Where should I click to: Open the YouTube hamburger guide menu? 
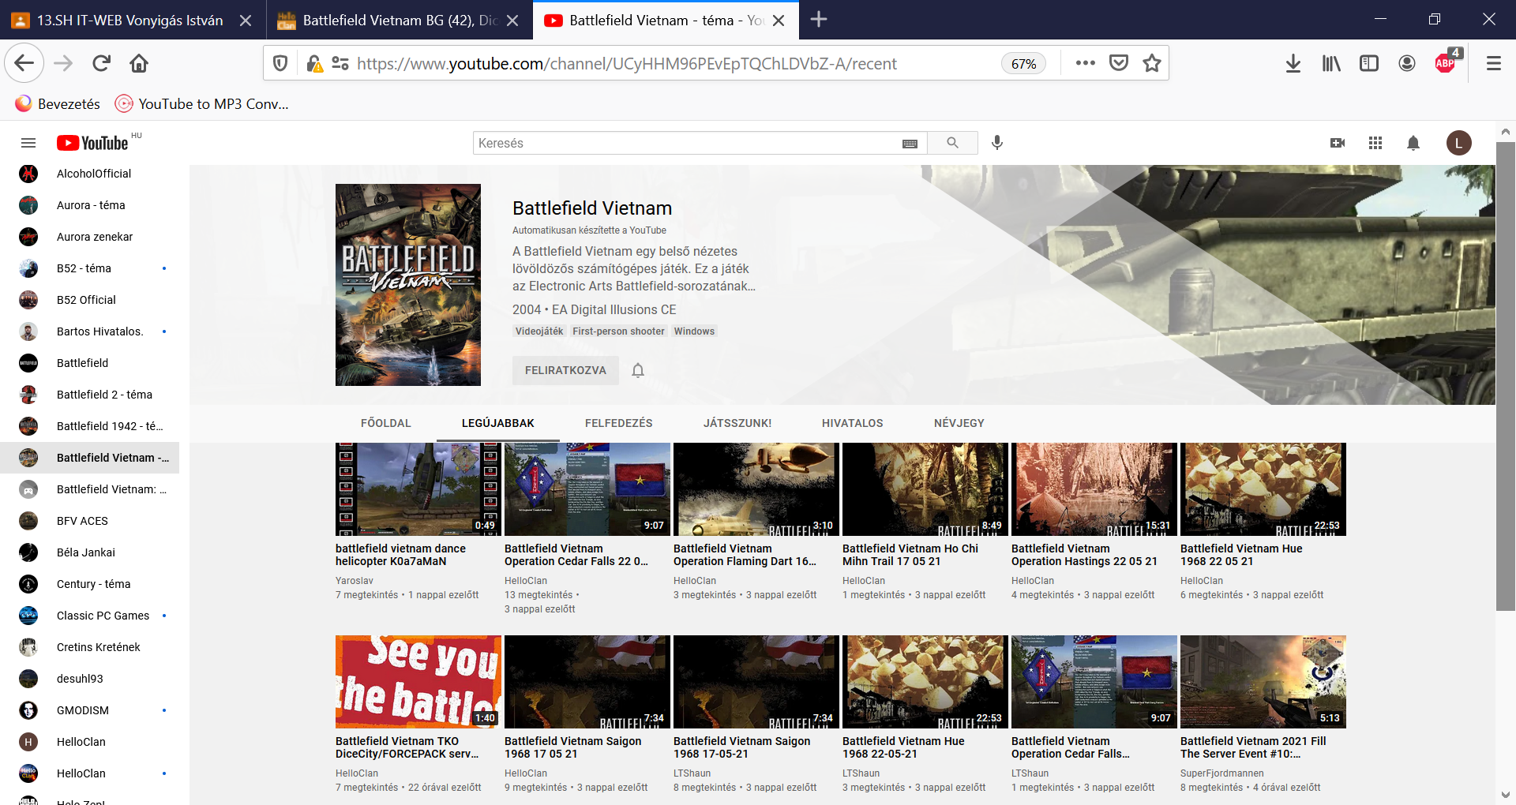click(28, 143)
